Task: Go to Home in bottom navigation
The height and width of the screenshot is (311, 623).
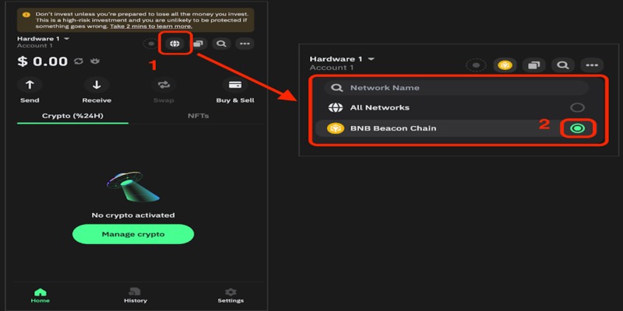Action: point(40,296)
